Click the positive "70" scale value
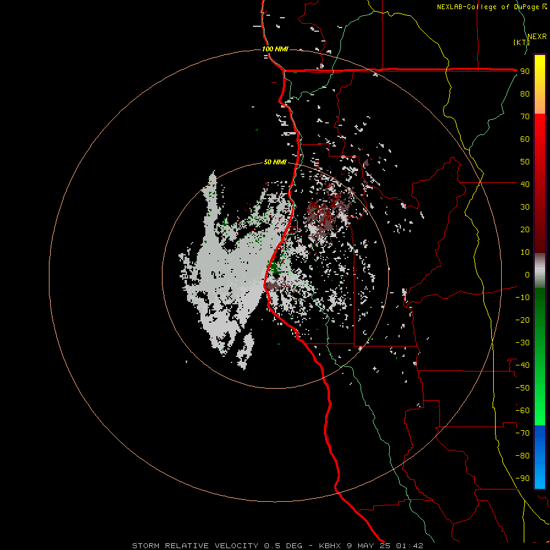The image size is (550, 550). point(525,117)
